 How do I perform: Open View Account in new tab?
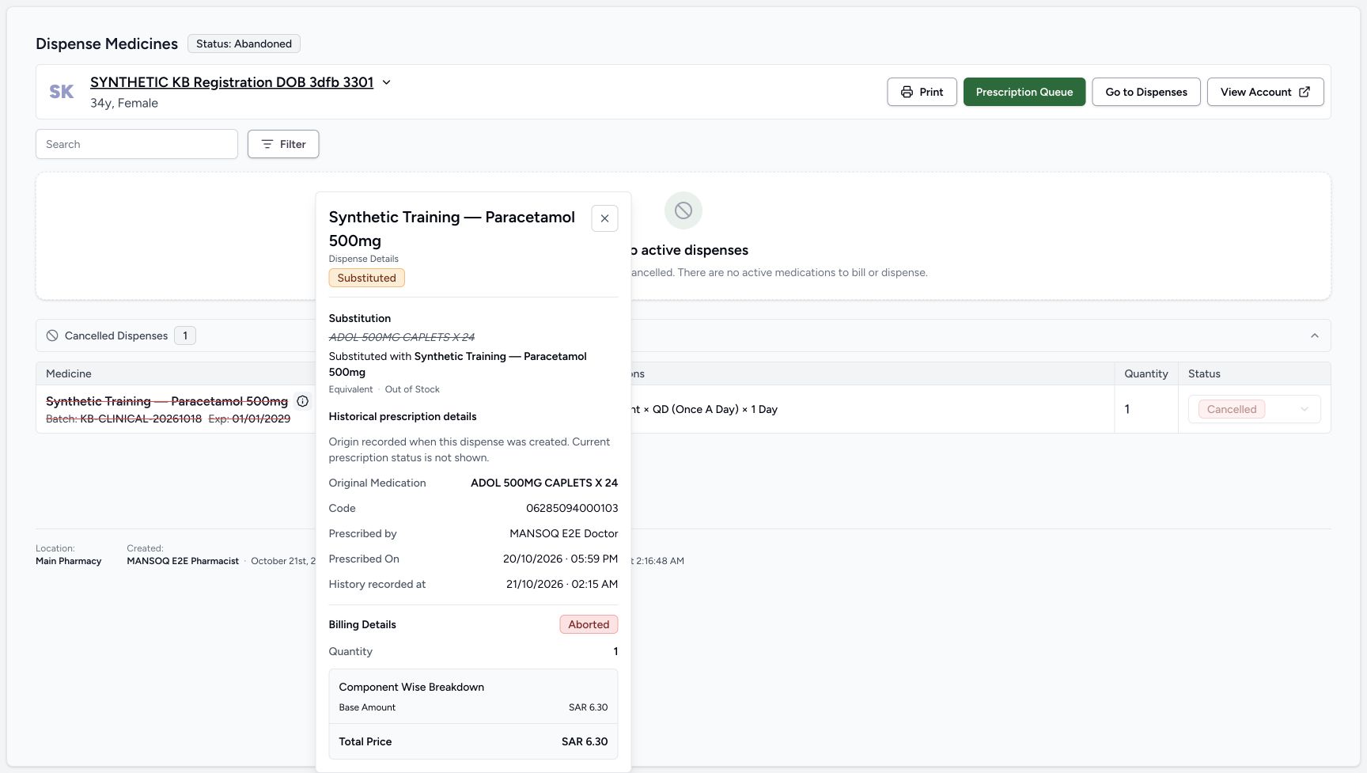(1265, 92)
